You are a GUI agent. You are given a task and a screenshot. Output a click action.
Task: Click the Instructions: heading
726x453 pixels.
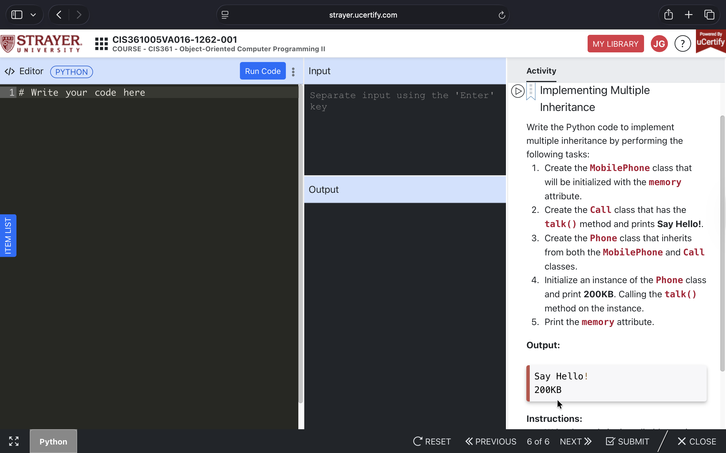554,418
